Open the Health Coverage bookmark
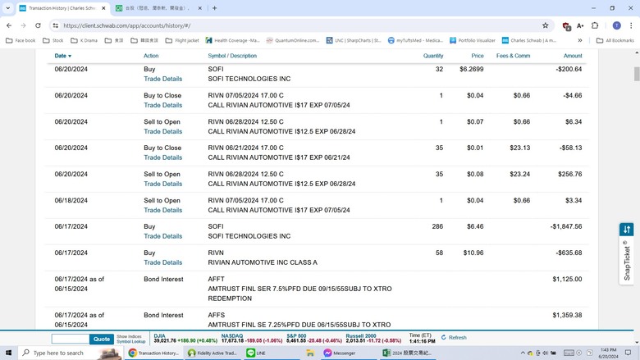This screenshot has width=640, height=360. (x=233, y=40)
